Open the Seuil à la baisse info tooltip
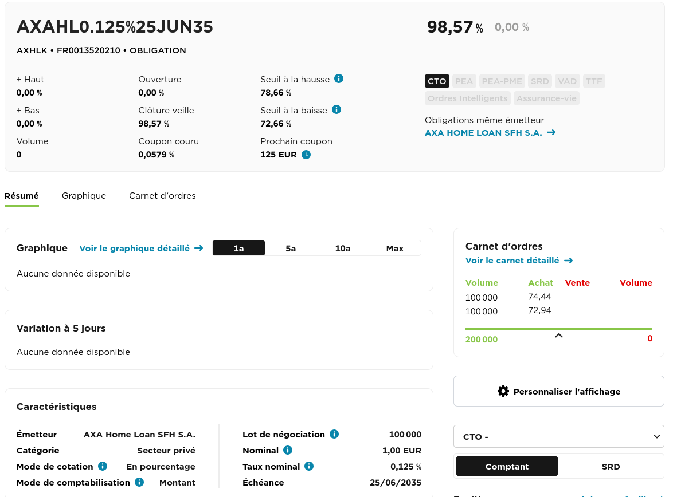The height and width of the screenshot is (497, 673). coord(336,110)
